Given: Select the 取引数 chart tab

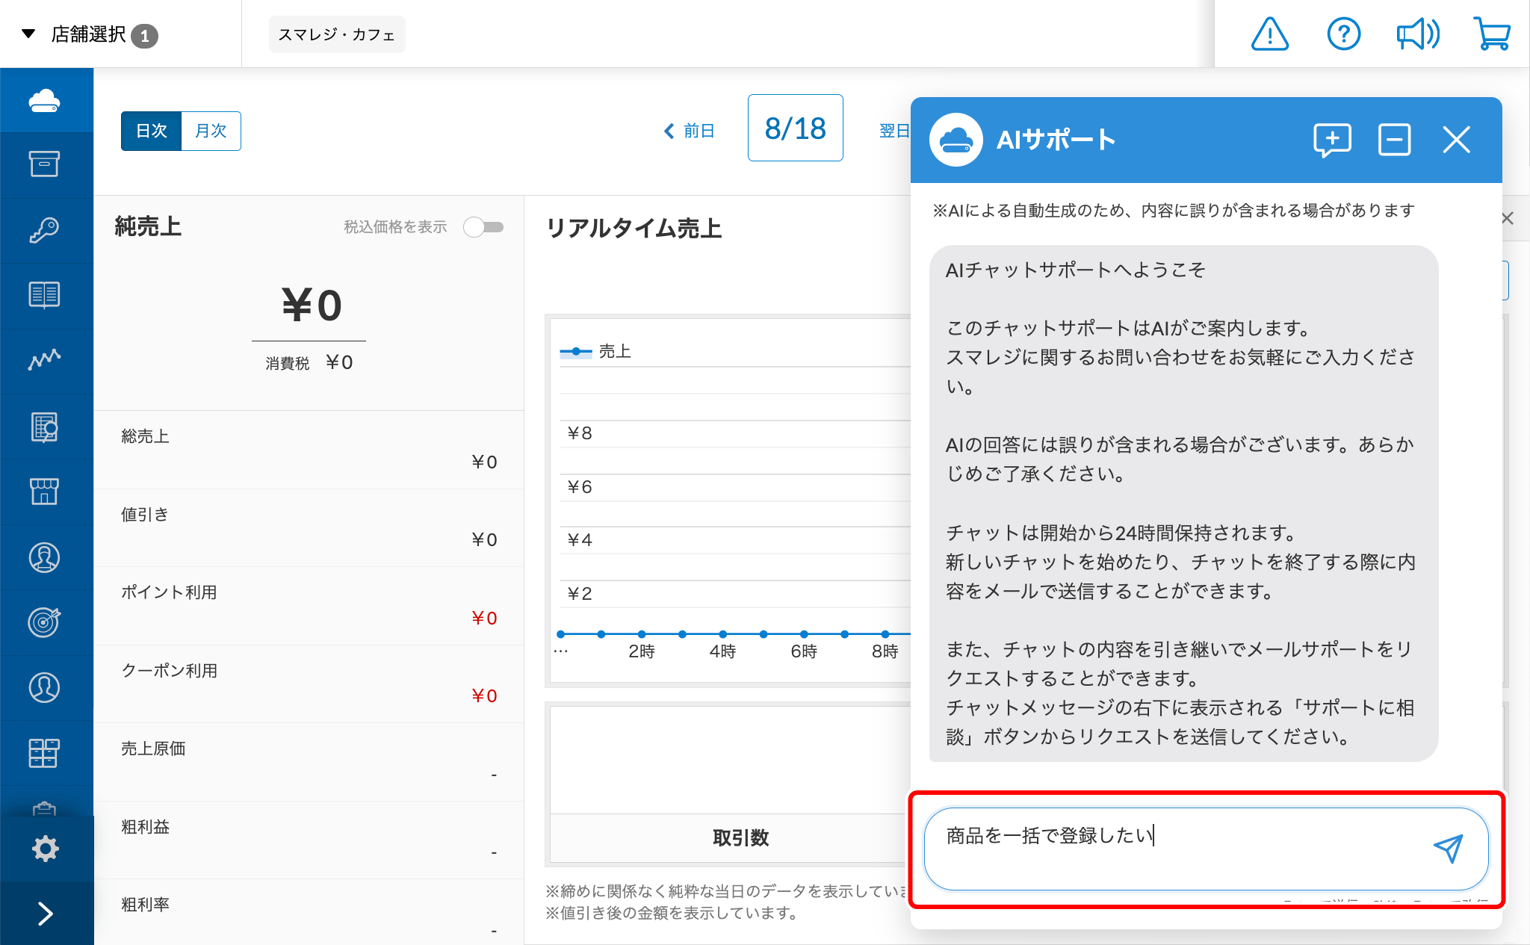Looking at the screenshot, I should tap(740, 837).
